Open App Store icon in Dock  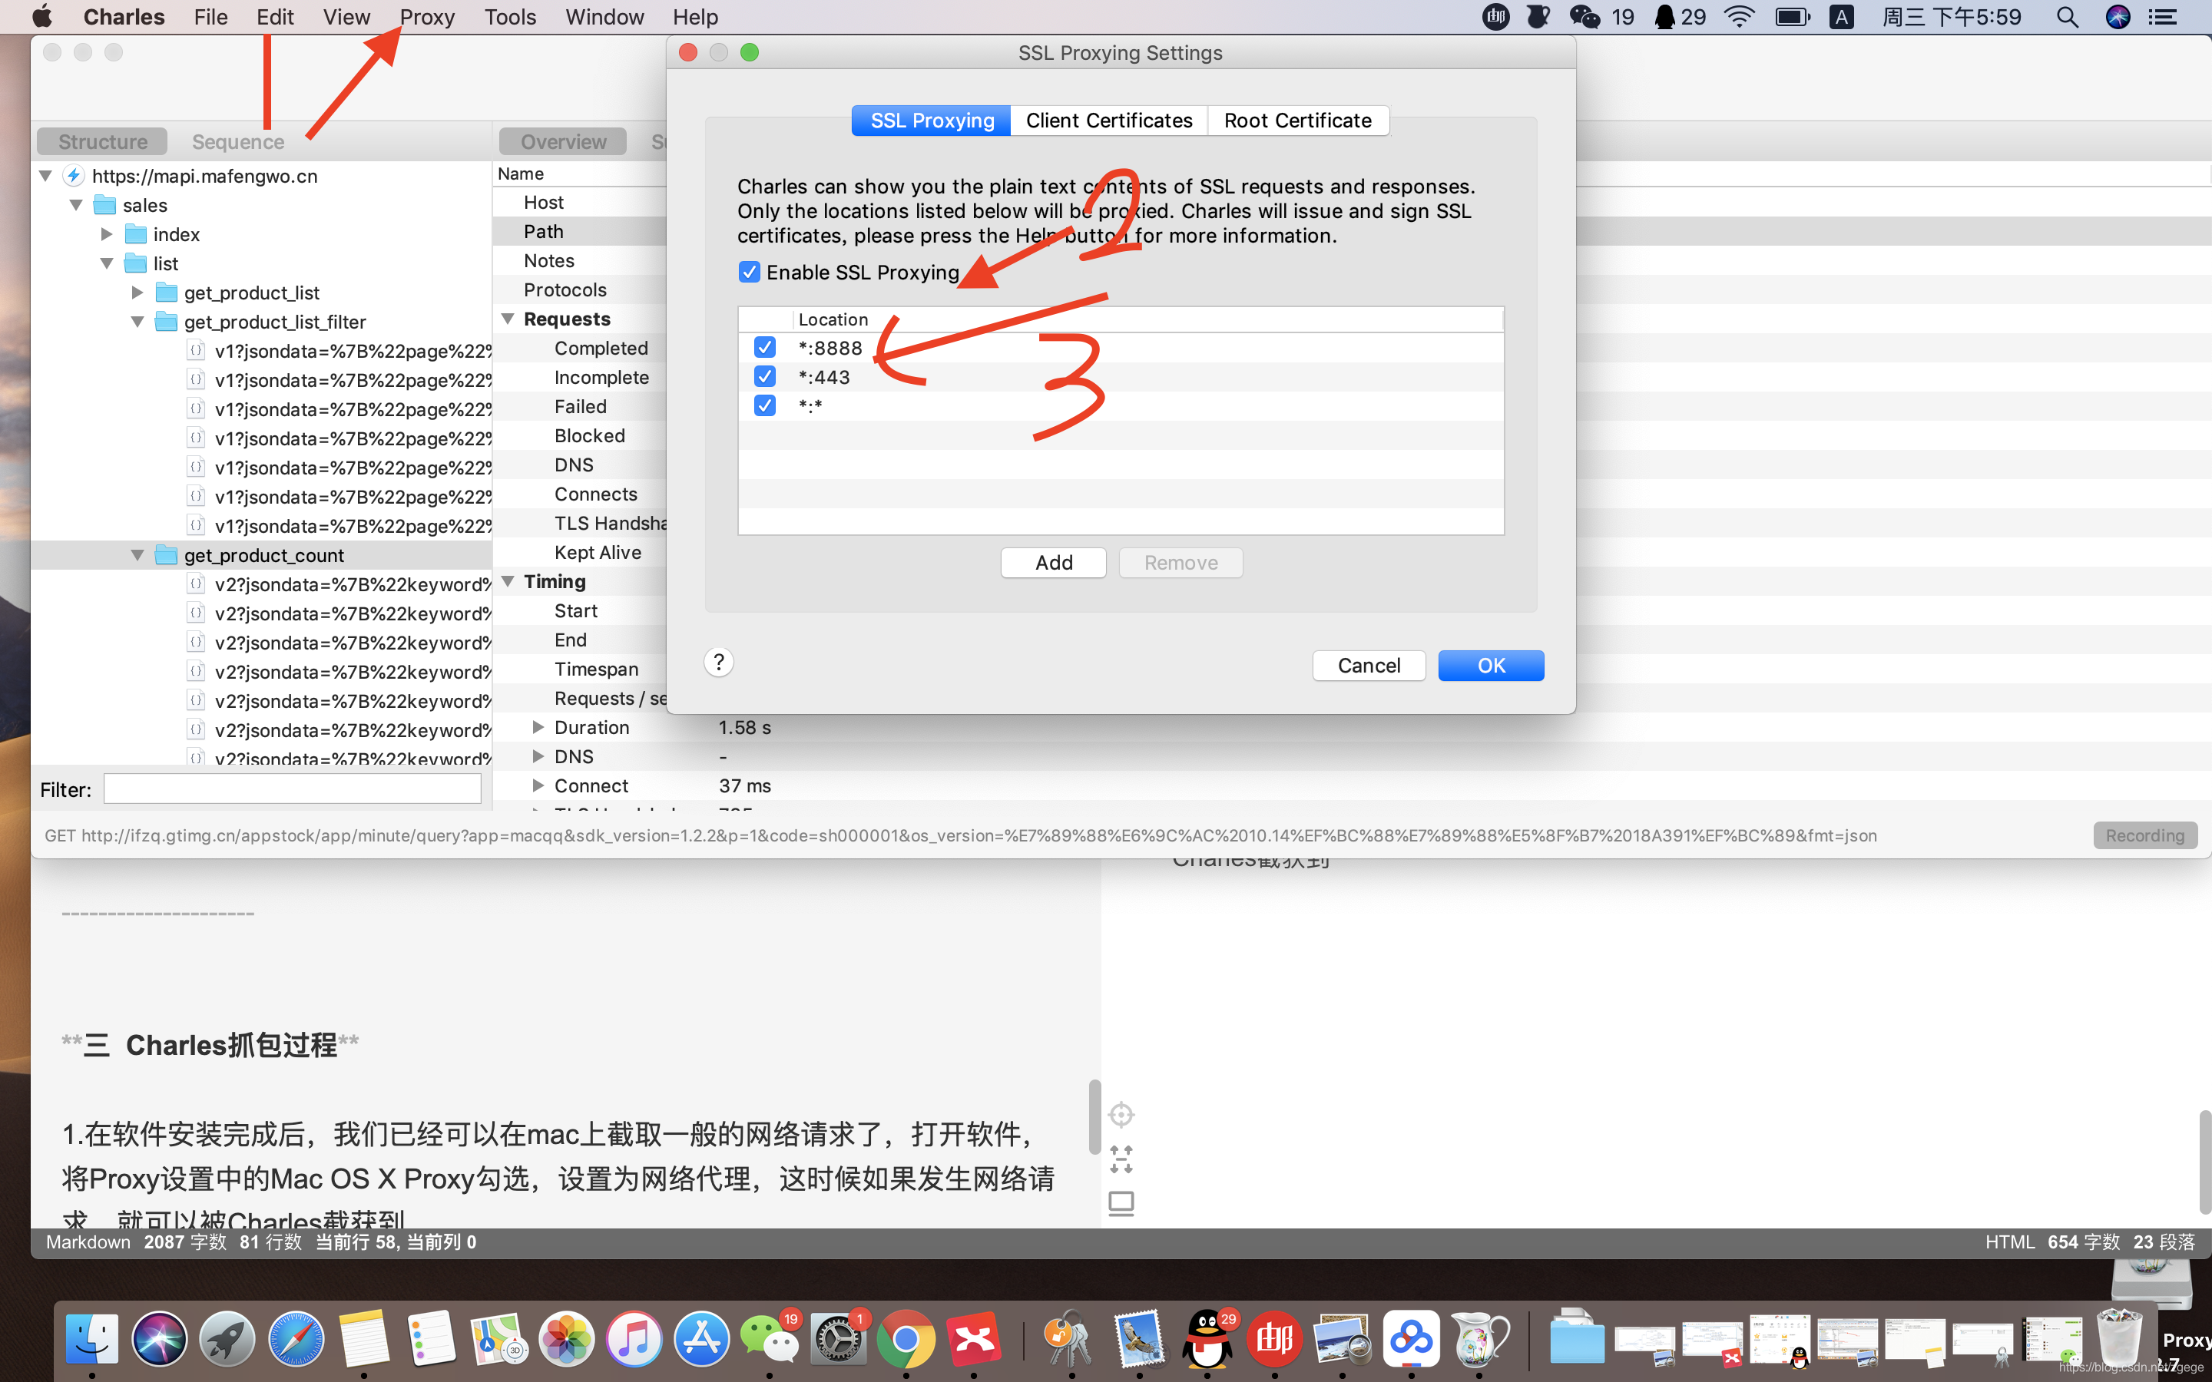[702, 1339]
